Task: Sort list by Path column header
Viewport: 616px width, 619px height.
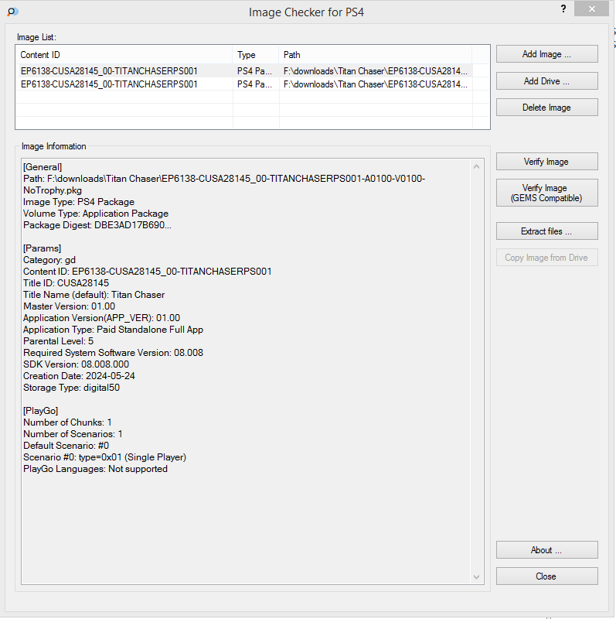Action: pyautogui.click(x=376, y=54)
